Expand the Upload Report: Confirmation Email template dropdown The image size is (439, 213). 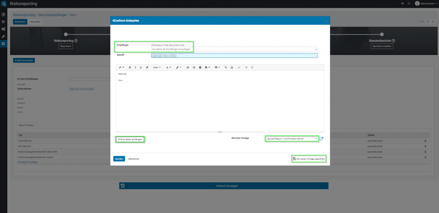[x=292, y=139]
